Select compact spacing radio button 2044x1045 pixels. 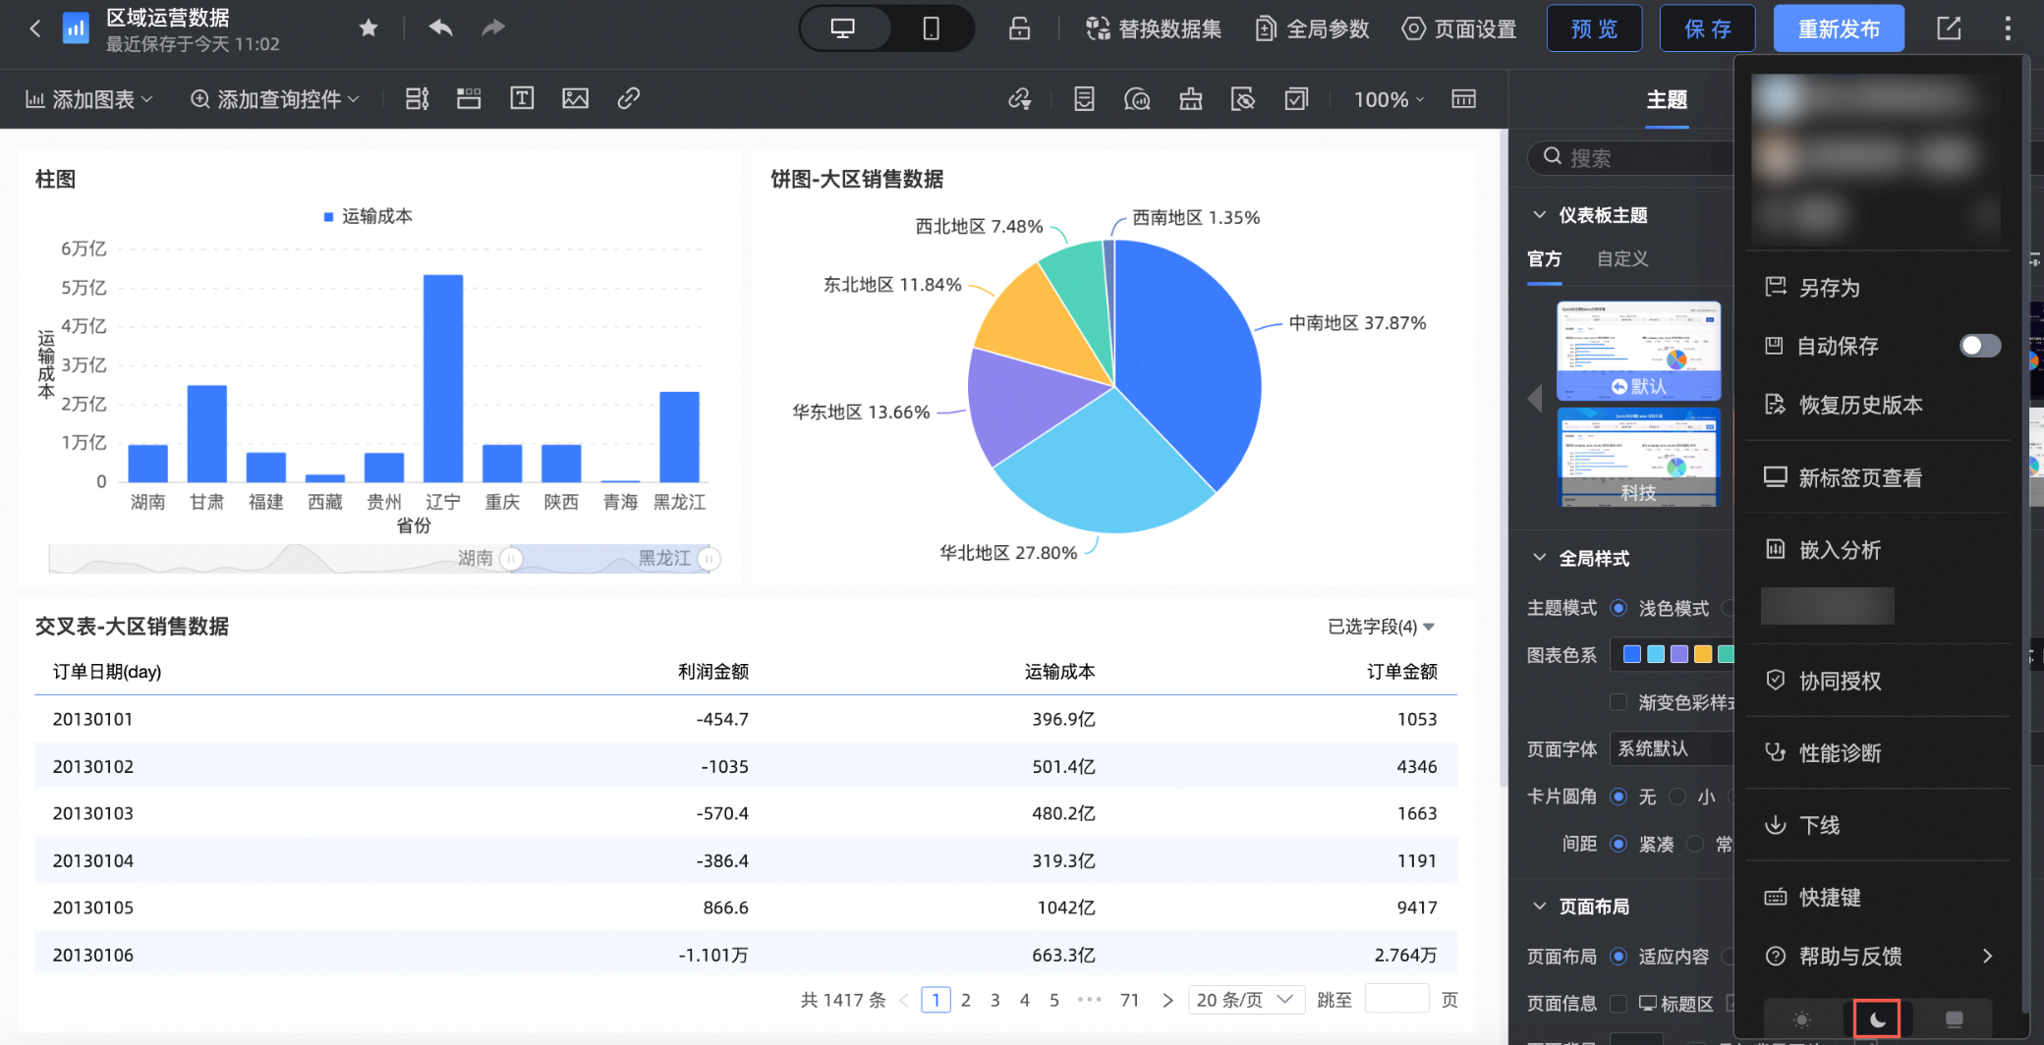(x=1618, y=844)
